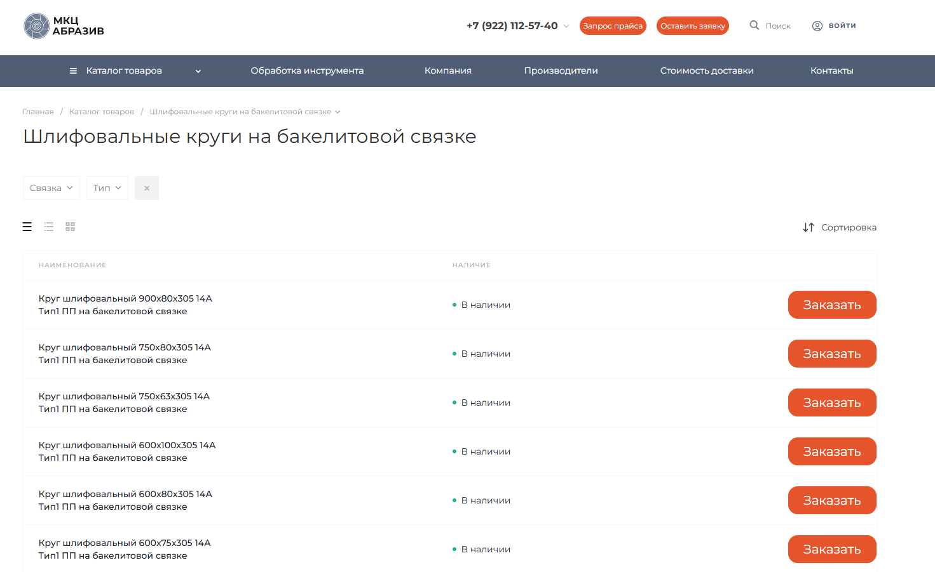Expand the breadcrumb category chevron
935x572 pixels.
coord(338,112)
